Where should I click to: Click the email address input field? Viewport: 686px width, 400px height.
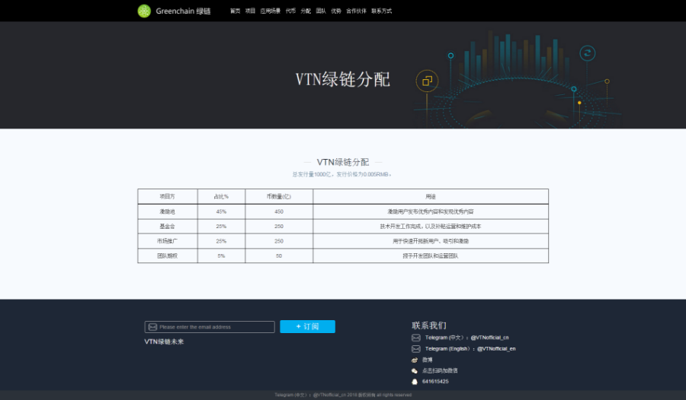tap(210, 327)
